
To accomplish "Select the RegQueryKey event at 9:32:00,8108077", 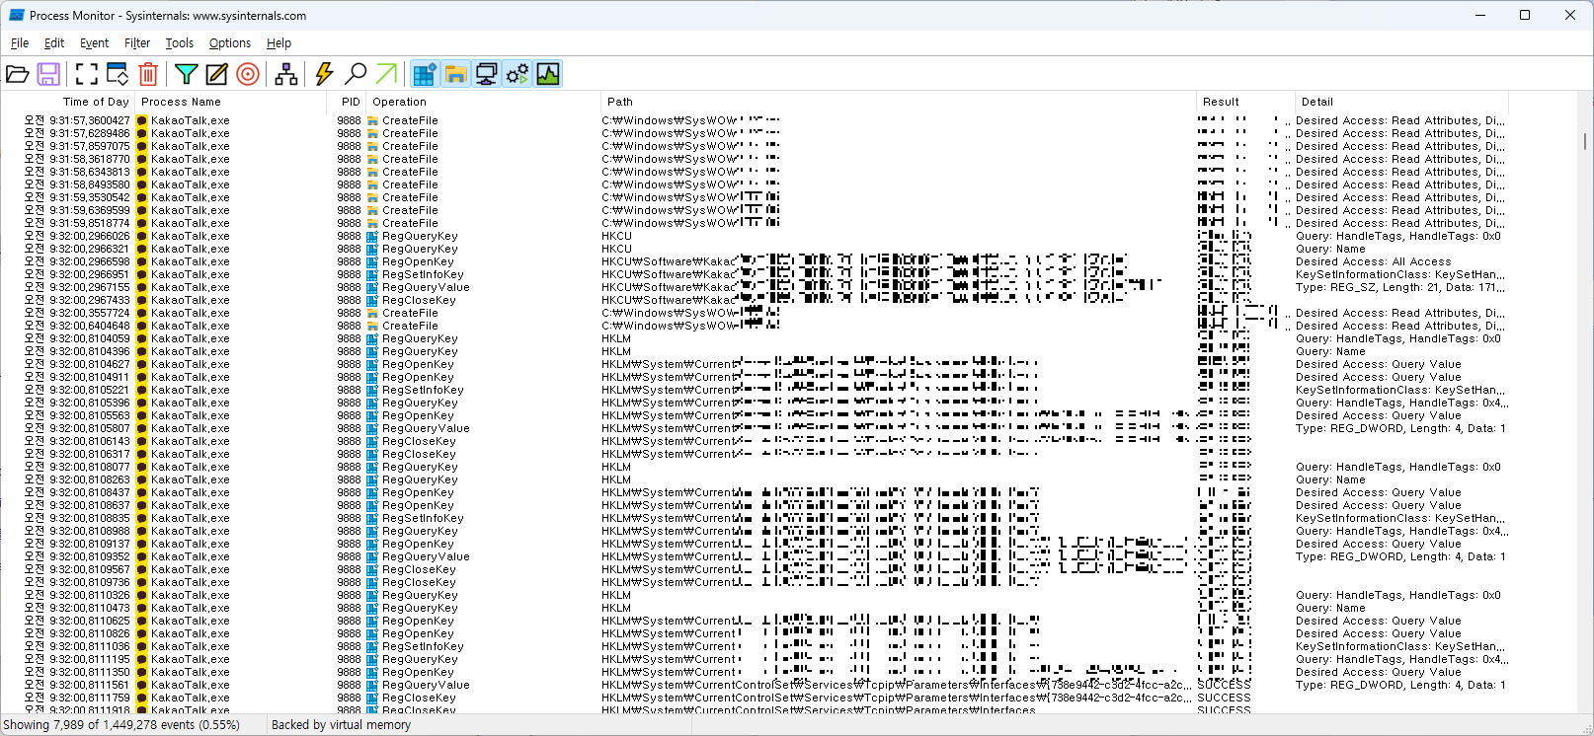I will click(755, 467).
